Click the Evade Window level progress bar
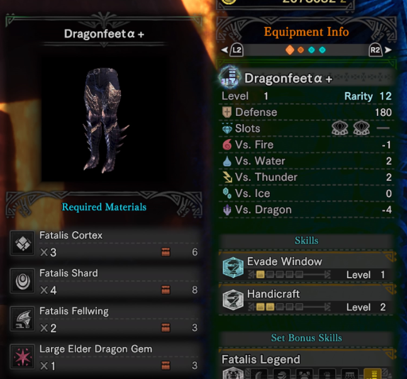 (x=289, y=274)
